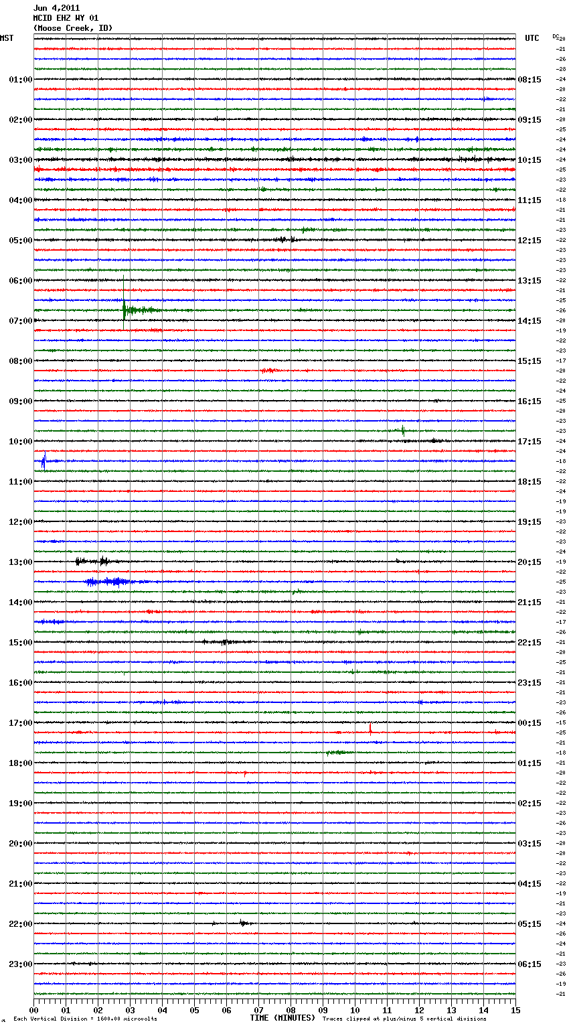Click minute tick label 08 on axis
The width and height of the screenshot is (569, 1028).
pos(291,1011)
